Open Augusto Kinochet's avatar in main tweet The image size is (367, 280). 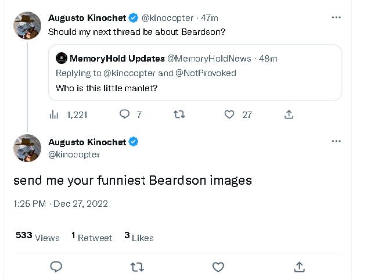(27, 148)
